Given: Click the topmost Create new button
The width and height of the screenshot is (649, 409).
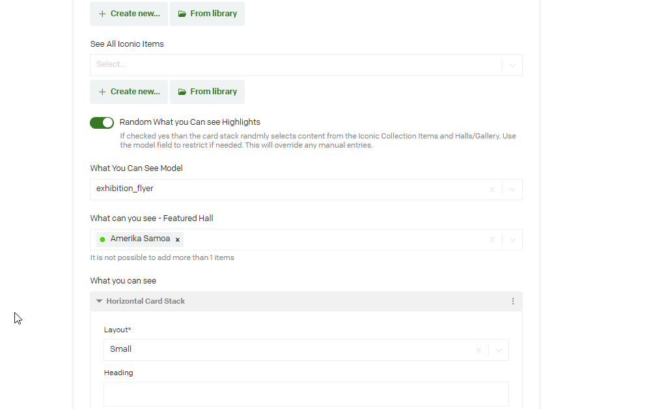Looking at the screenshot, I should (x=129, y=14).
